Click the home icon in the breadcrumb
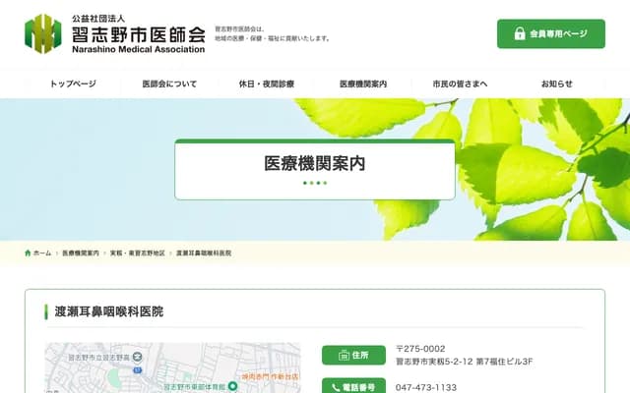630x393 pixels. click(x=29, y=253)
